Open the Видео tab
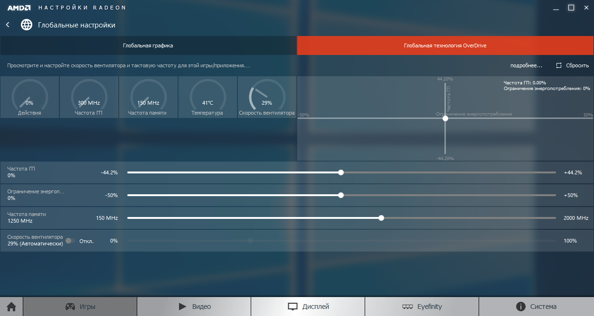The image size is (594, 316). tap(194, 307)
